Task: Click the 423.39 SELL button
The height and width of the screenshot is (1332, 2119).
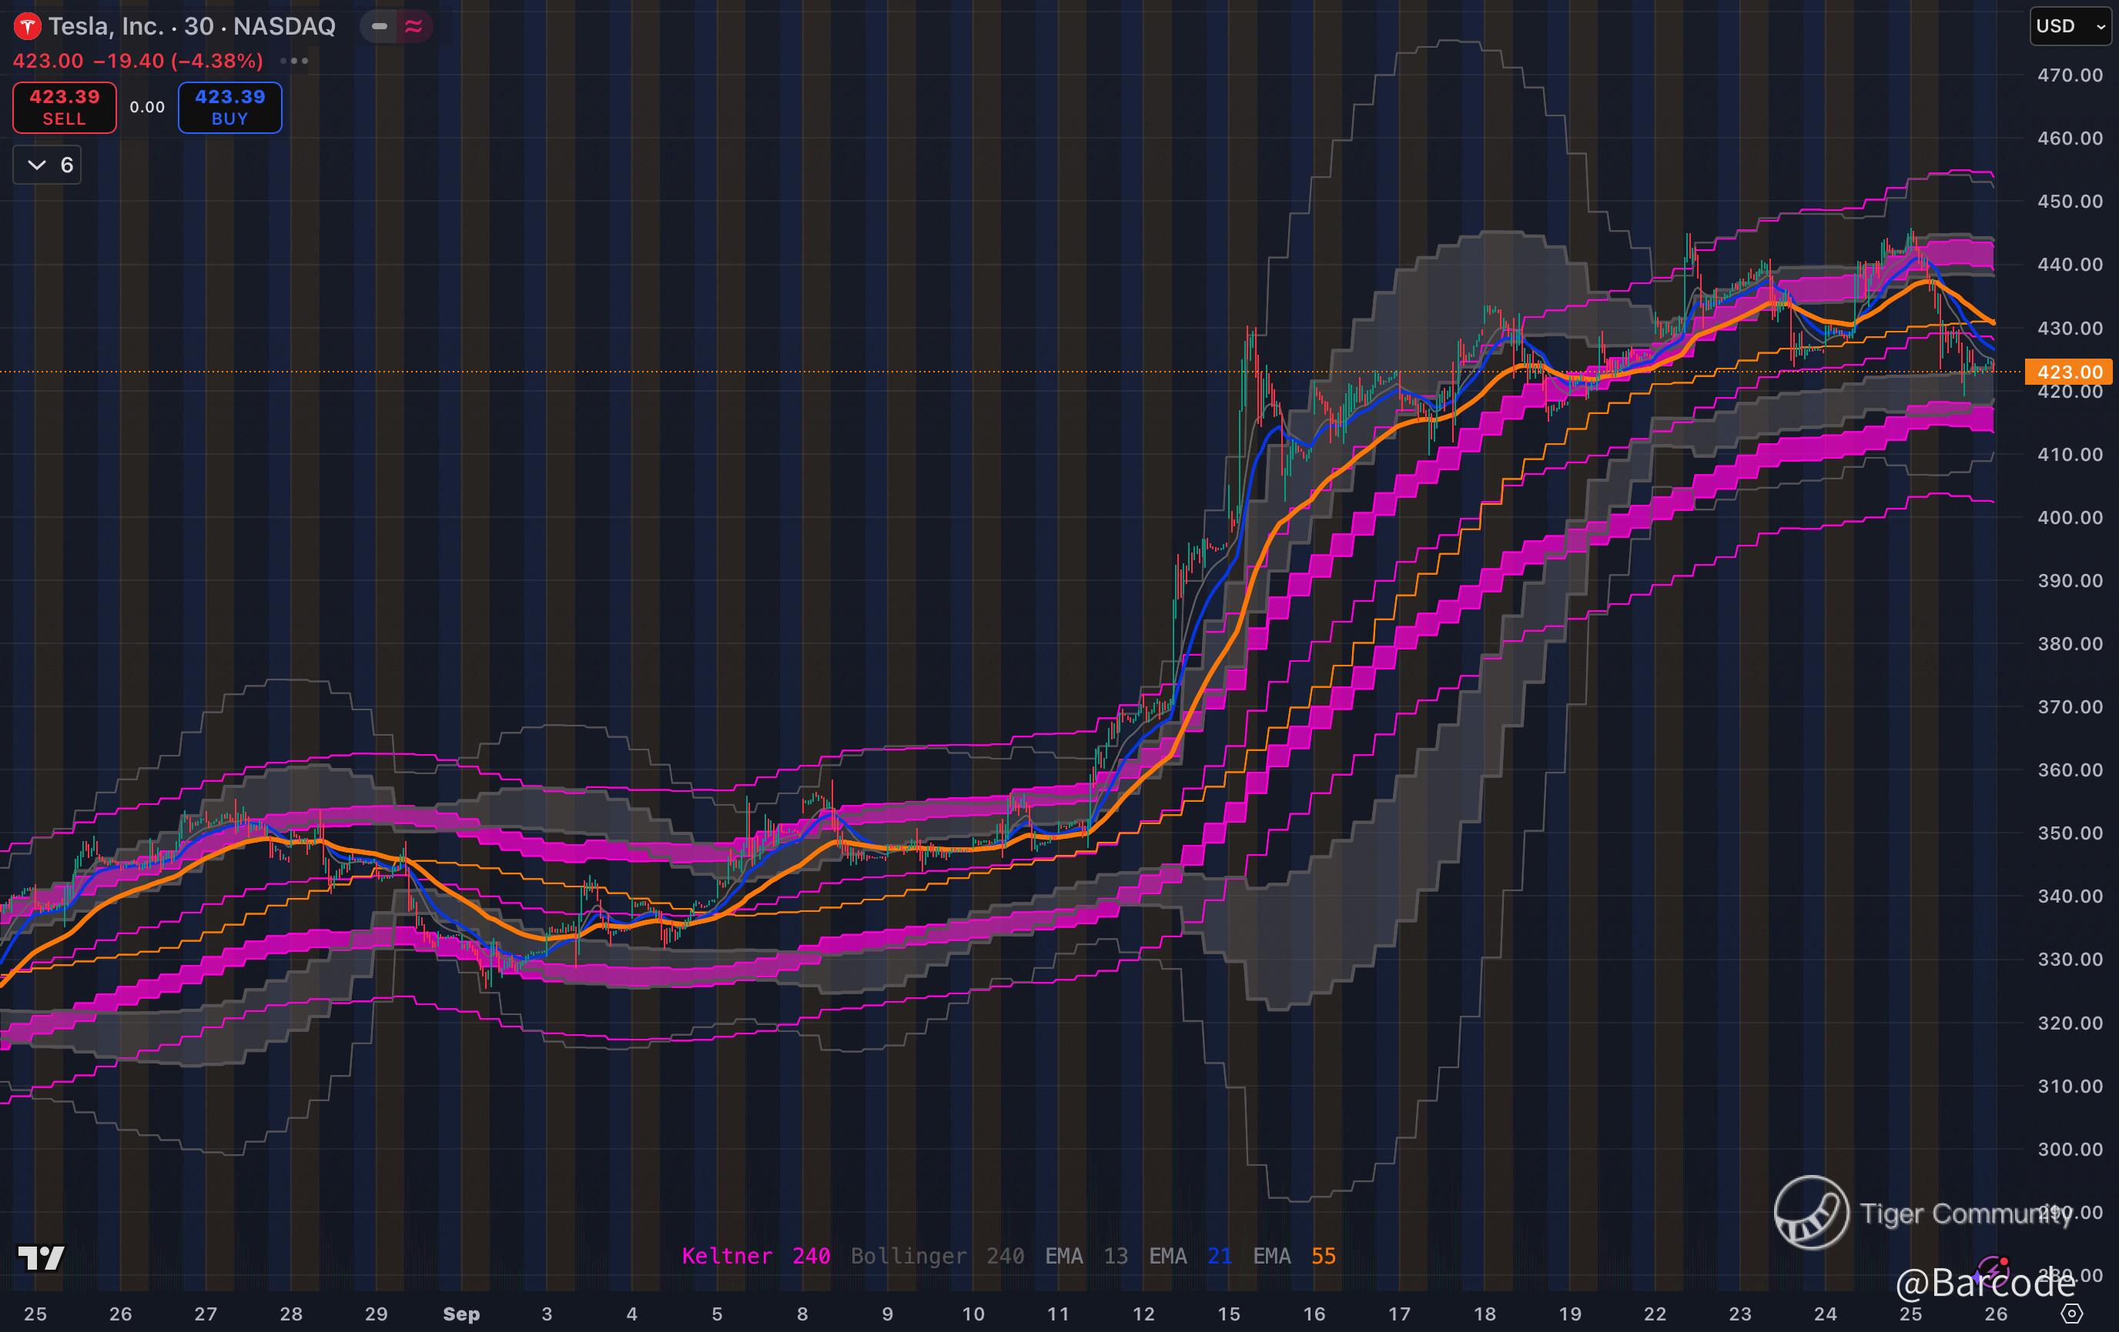Action: (64, 107)
